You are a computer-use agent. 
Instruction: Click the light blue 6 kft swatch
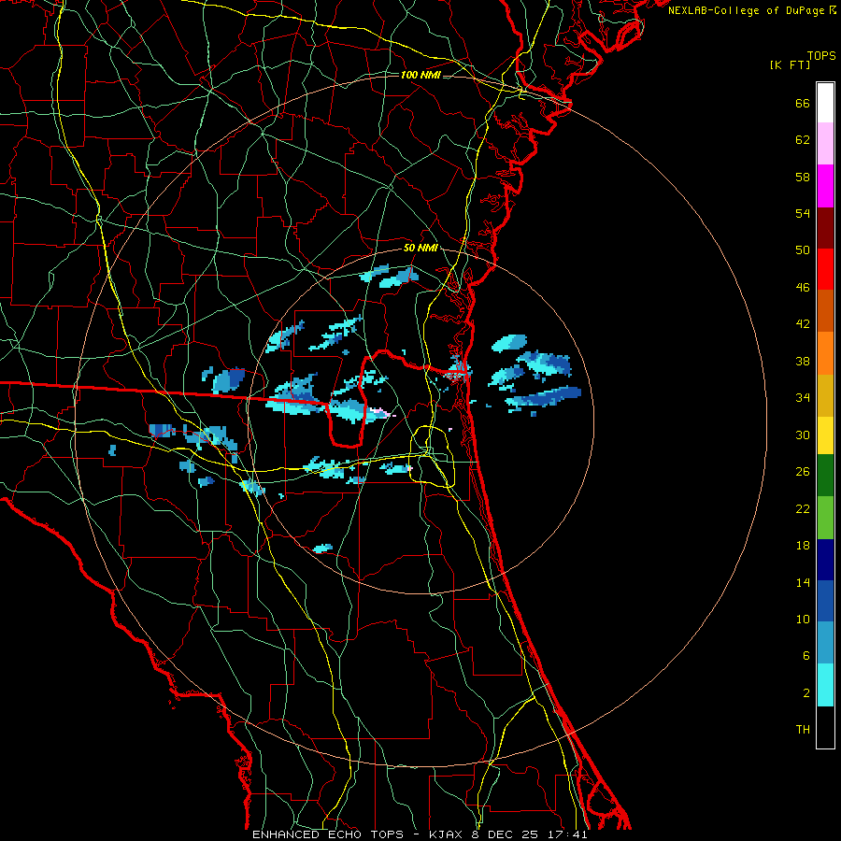click(825, 643)
